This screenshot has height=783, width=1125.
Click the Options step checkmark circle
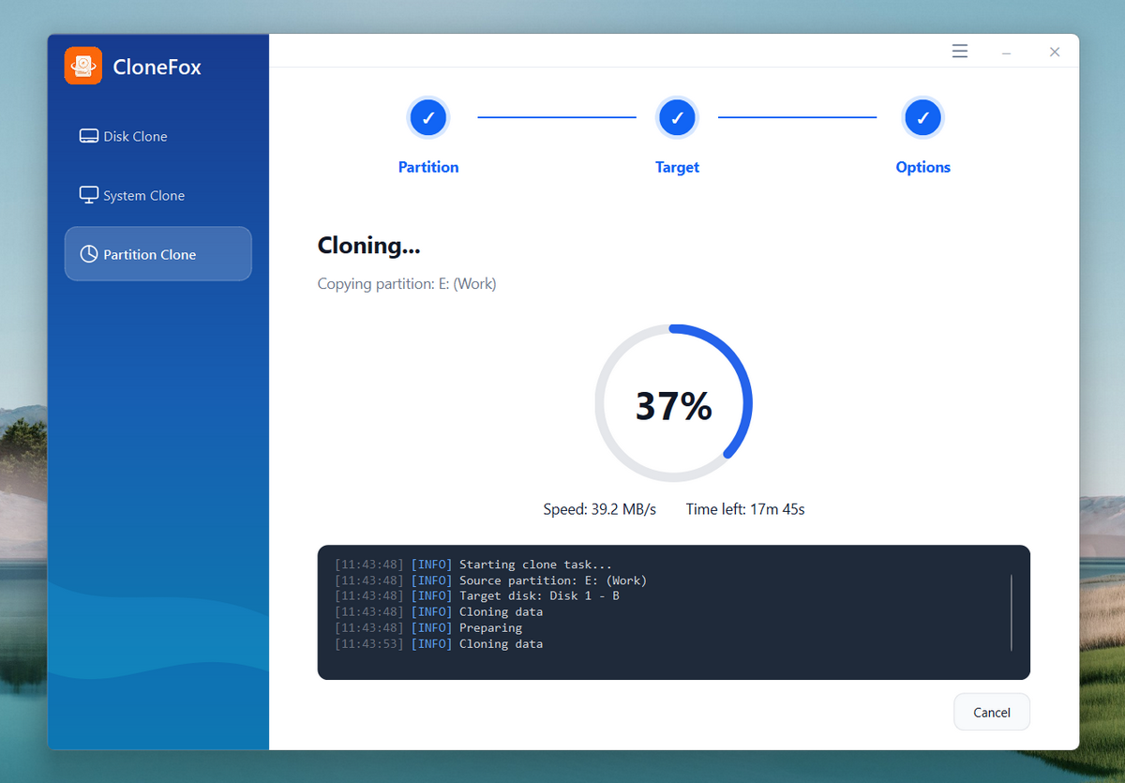pos(923,118)
